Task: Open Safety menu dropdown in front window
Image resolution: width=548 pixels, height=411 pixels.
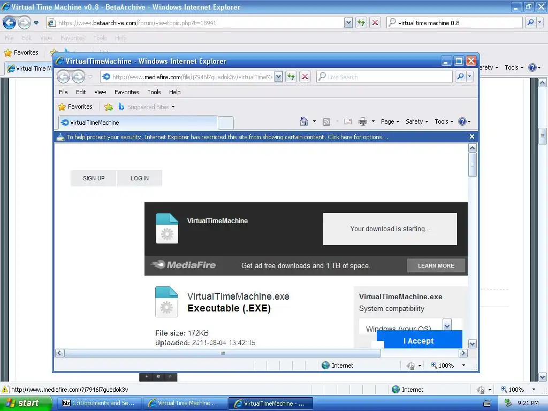Action: tap(416, 121)
